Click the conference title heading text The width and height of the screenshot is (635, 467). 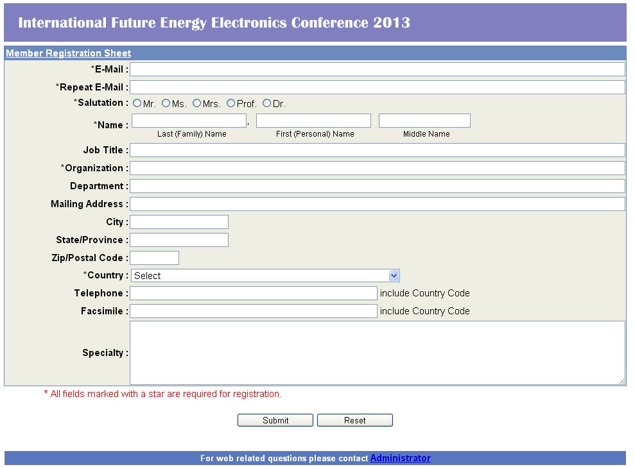point(214,22)
